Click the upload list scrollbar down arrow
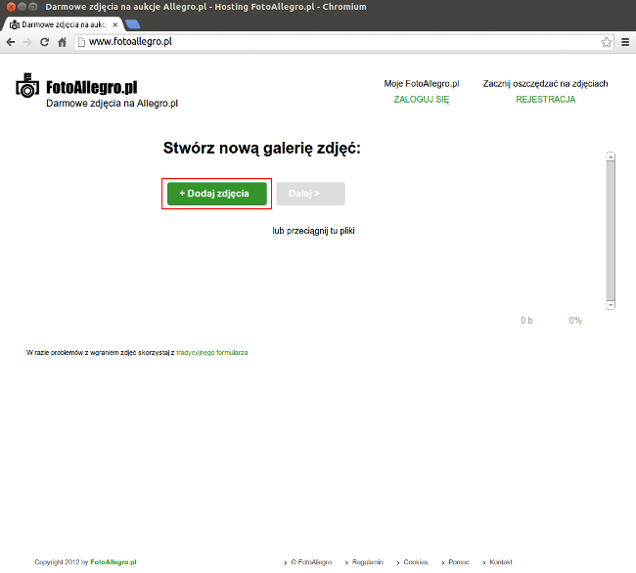The image size is (636, 573). (x=611, y=305)
